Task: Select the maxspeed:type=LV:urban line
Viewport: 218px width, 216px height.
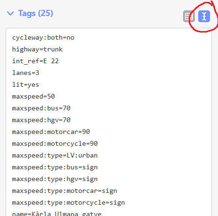Action: (x=55, y=156)
